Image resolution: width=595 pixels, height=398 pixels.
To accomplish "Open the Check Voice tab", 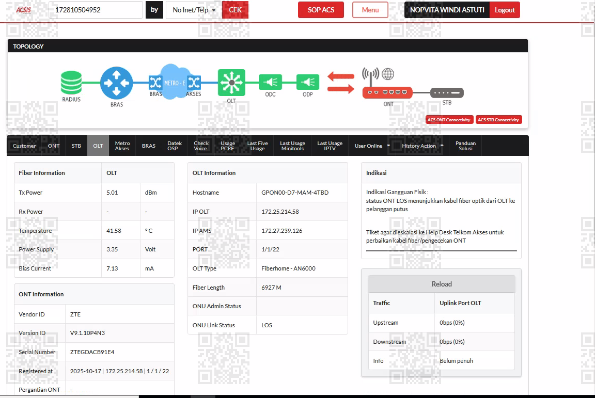I will pos(201,146).
